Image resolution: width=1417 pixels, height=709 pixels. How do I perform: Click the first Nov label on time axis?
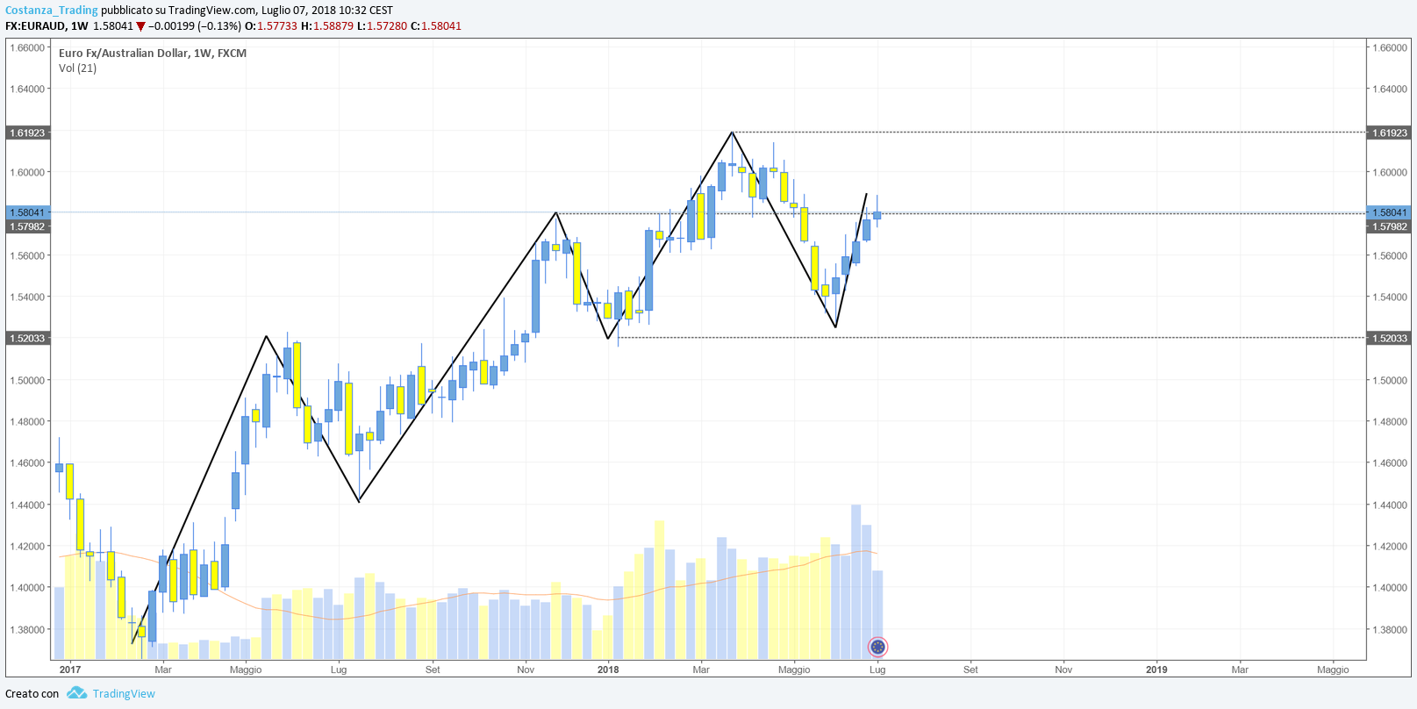click(526, 670)
